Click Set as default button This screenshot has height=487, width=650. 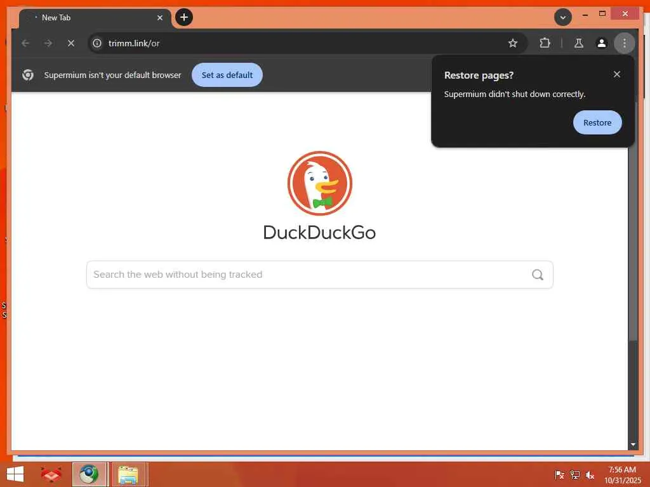click(x=227, y=75)
